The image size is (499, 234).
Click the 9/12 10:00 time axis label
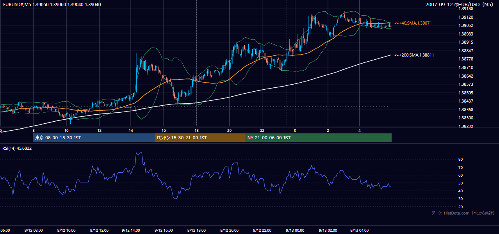(66, 230)
